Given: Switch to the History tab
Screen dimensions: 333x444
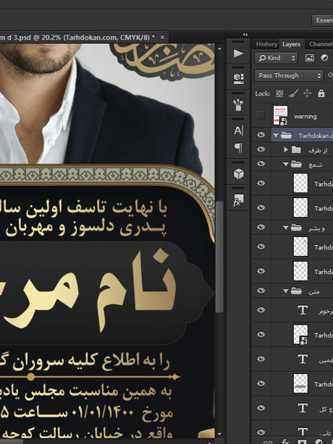Looking at the screenshot, I should click(266, 44).
